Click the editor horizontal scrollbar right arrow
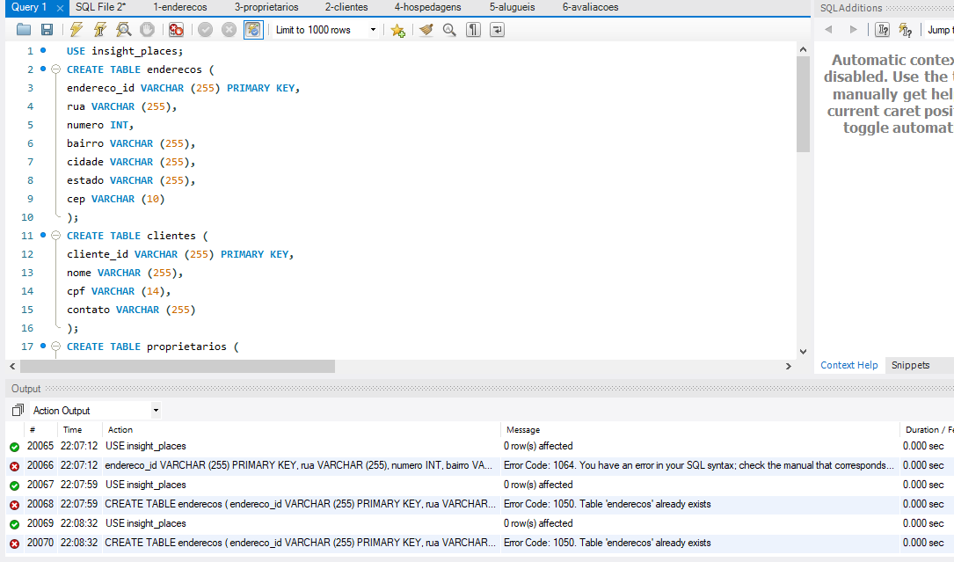The height and width of the screenshot is (562, 954). pyautogui.click(x=789, y=366)
